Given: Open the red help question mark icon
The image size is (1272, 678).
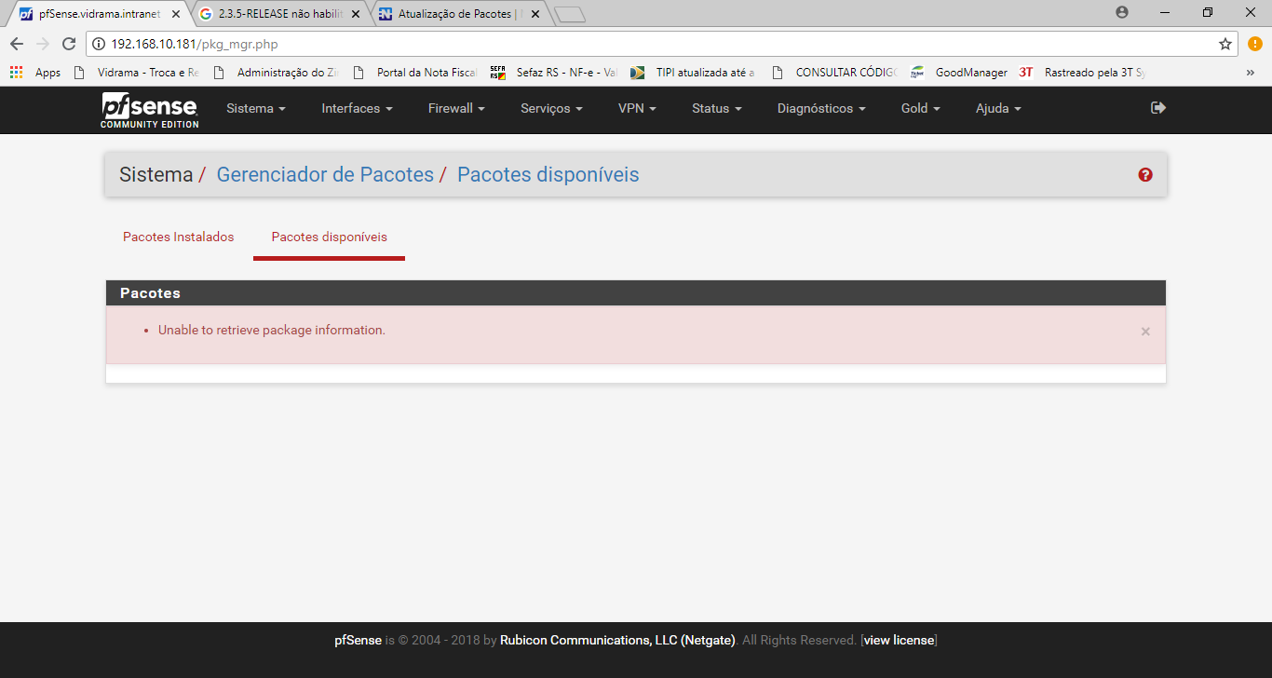Looking at the screenshot, I should [x=1145, y=175].
